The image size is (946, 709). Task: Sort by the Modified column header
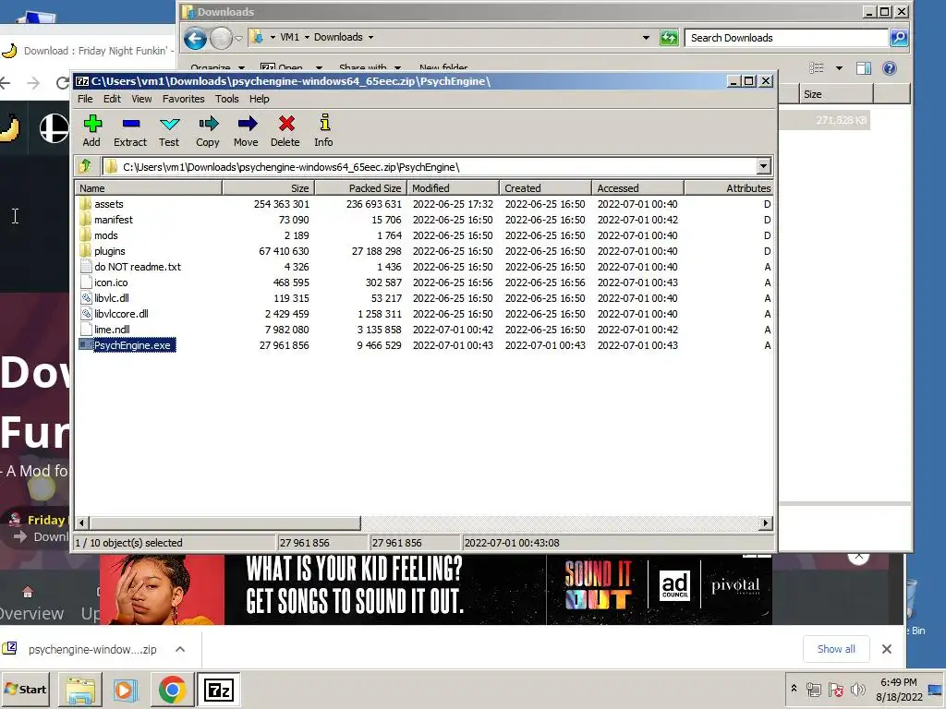click(453, 188)
